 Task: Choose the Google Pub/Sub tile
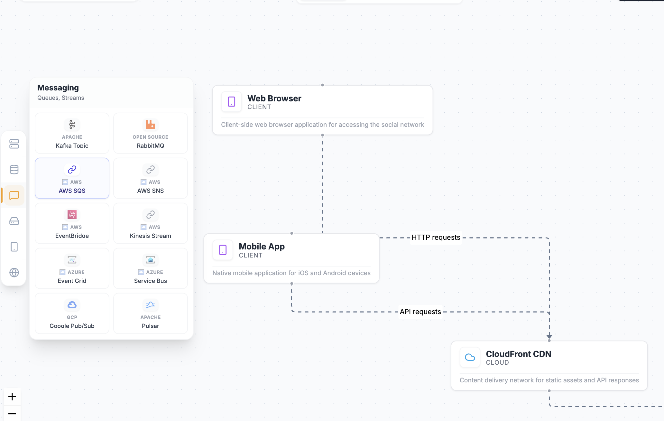[72, 313]
